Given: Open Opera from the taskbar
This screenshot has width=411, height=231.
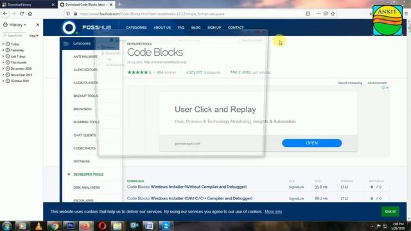Looking at the screenshot, I should coord(102,226).
